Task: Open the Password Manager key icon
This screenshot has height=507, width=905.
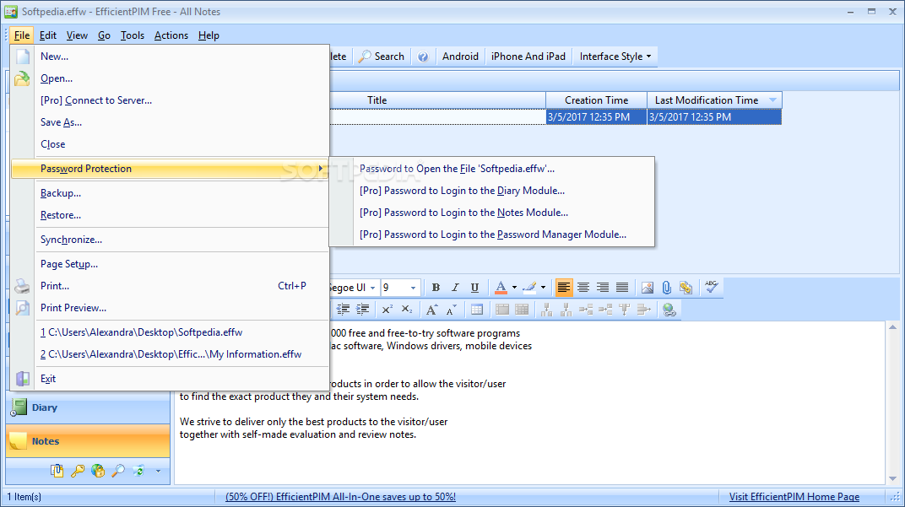Action: tap(78, 471)
